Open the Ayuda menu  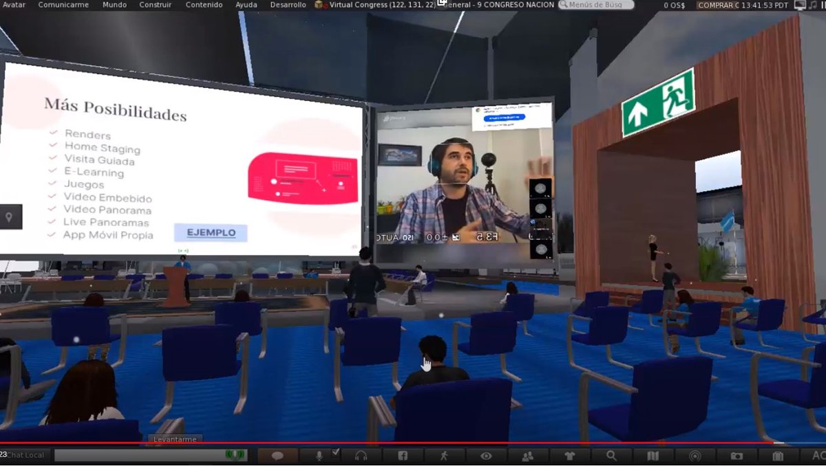[x=246, y=5]
